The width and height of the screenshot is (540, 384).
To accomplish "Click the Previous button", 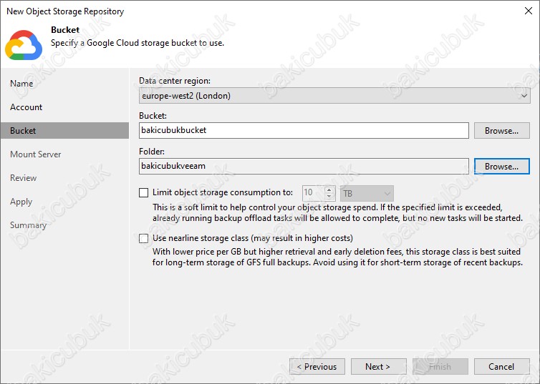I will click(x=317, y=367).
